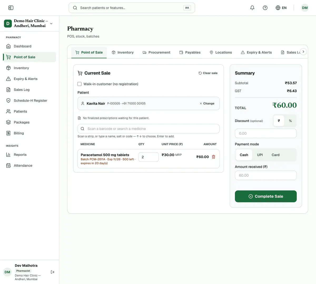Viewport: 316px width, 284px height.
Task: Switch to the Payables tab
Action: (190, 52)
